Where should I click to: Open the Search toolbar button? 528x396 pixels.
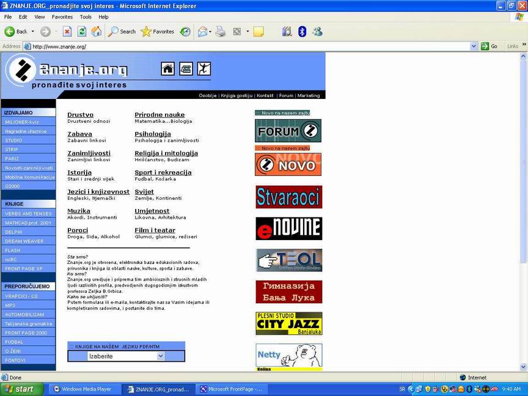(122, 32)
